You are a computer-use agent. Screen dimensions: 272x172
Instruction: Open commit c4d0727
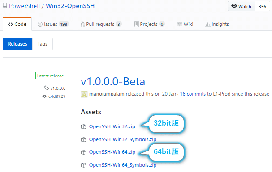click(57, 96)
